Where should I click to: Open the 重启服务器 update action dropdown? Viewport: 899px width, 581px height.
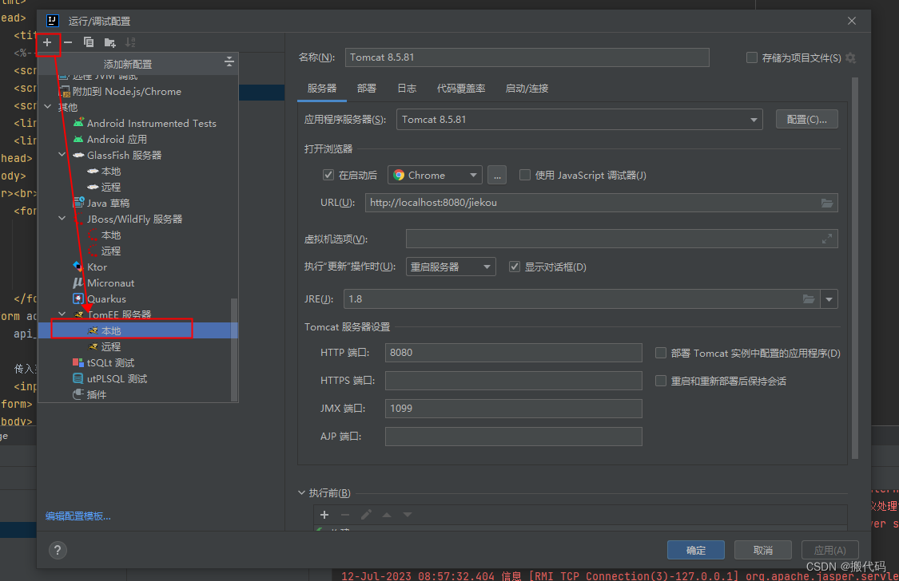[451, 267]
